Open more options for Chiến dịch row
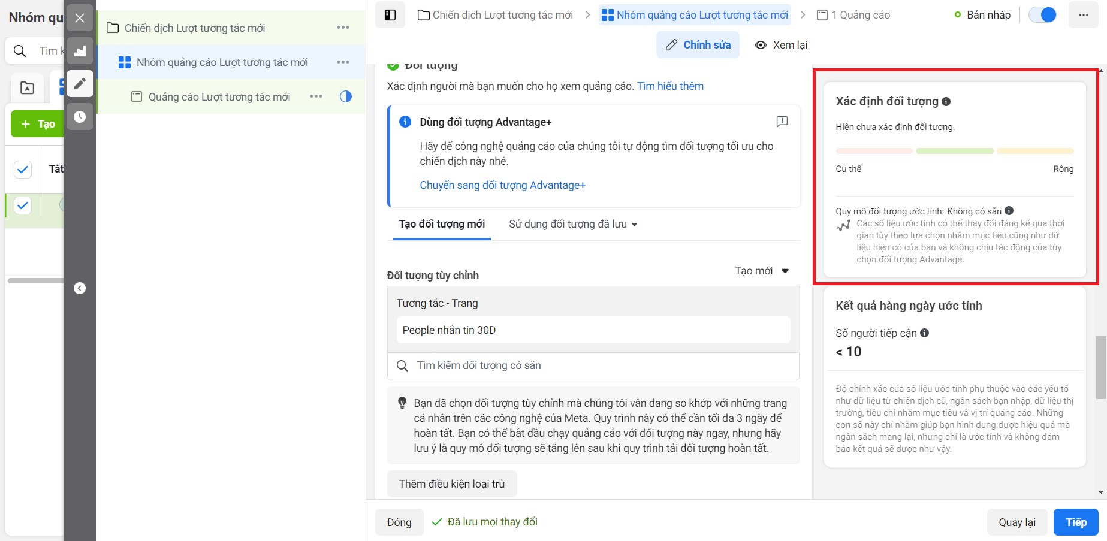Viewport: 1107px width, 541px height. (343, 28)
